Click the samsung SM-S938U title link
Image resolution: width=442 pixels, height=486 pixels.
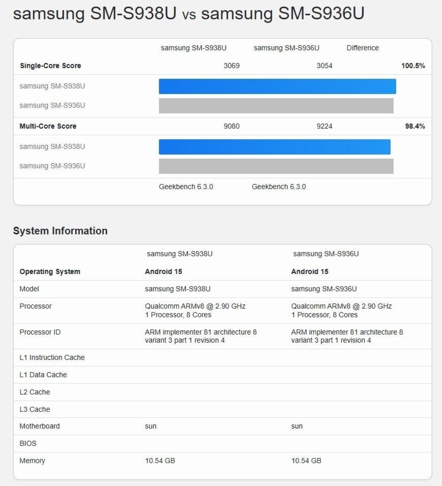(97, 14)
